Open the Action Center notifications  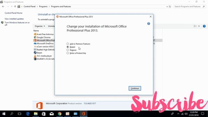pos(202,114)
